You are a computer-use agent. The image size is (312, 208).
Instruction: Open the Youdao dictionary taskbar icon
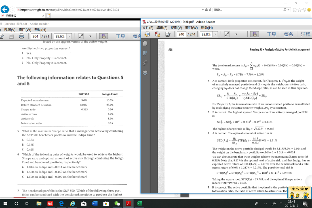tap(50, 203)
